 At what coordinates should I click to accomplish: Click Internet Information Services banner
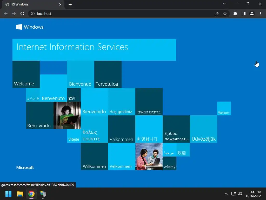coord(94,50)
